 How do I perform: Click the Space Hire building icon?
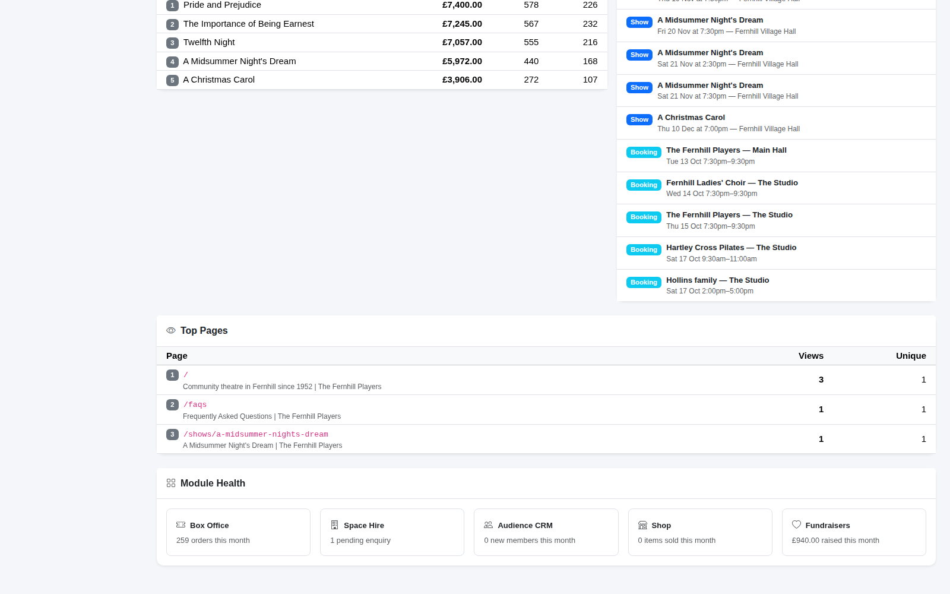[x=335, y=525]
